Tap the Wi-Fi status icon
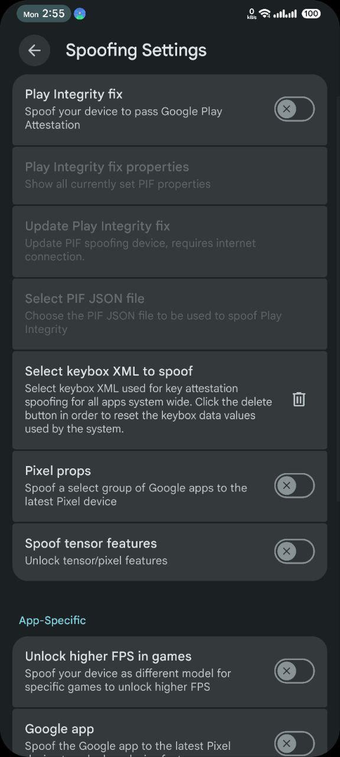 (264, 14)
